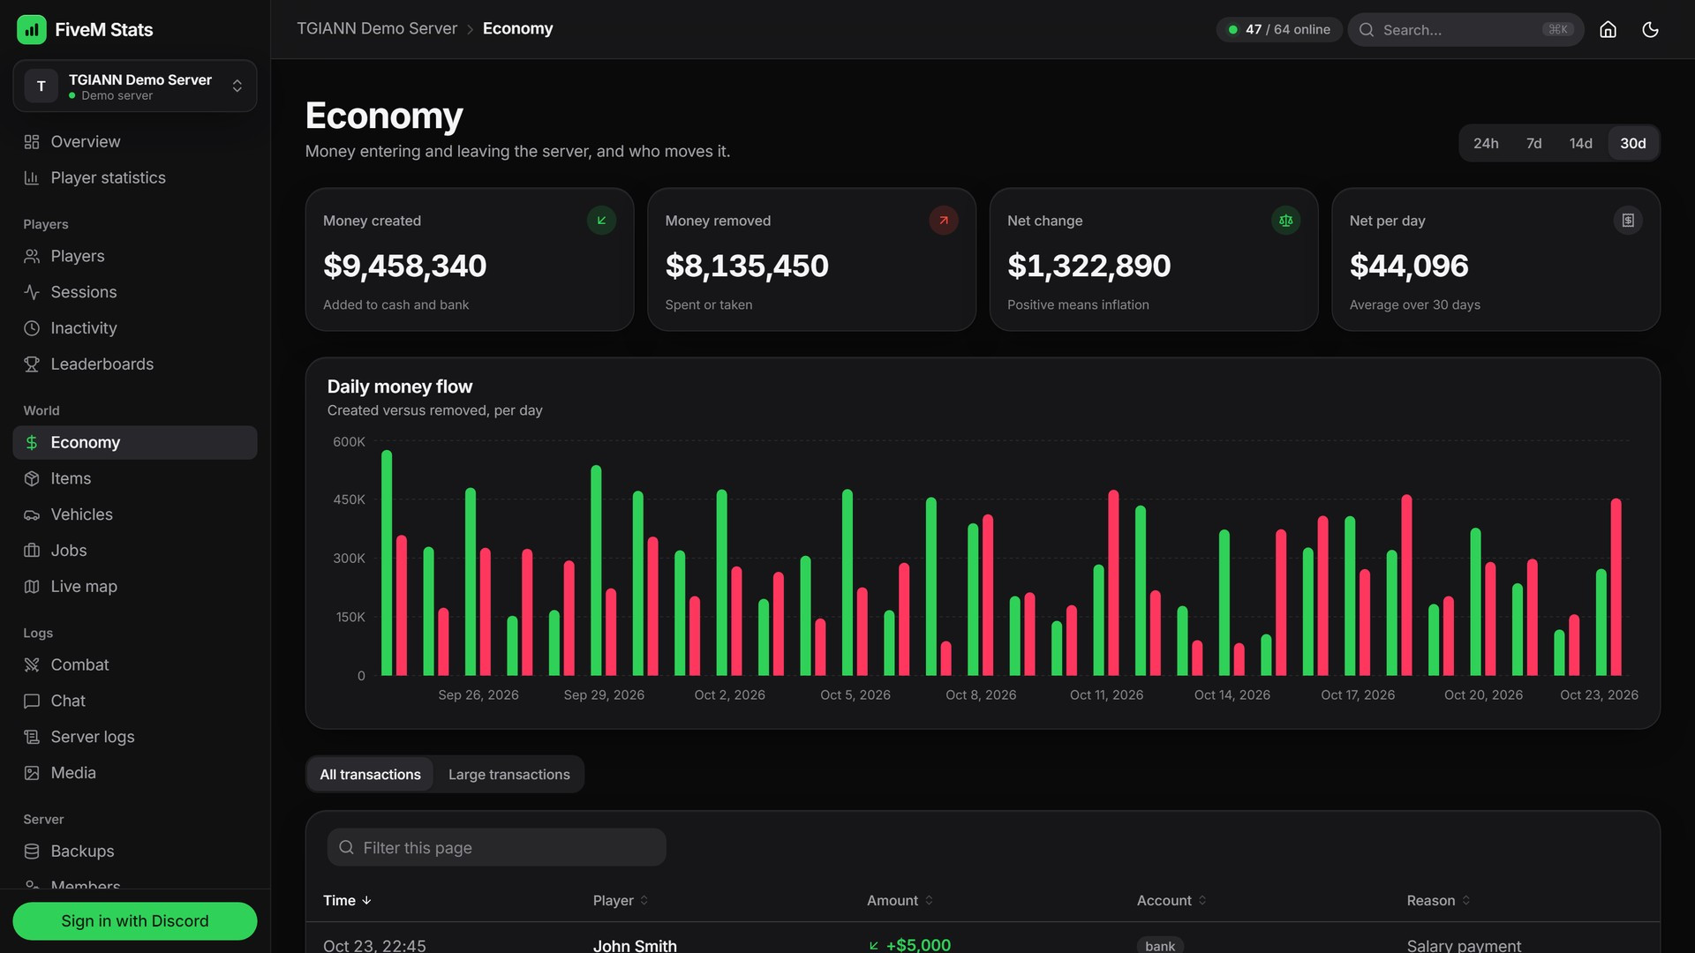Select the 24h time range
The image size is (1695, 953).
tap(1486, 143)
